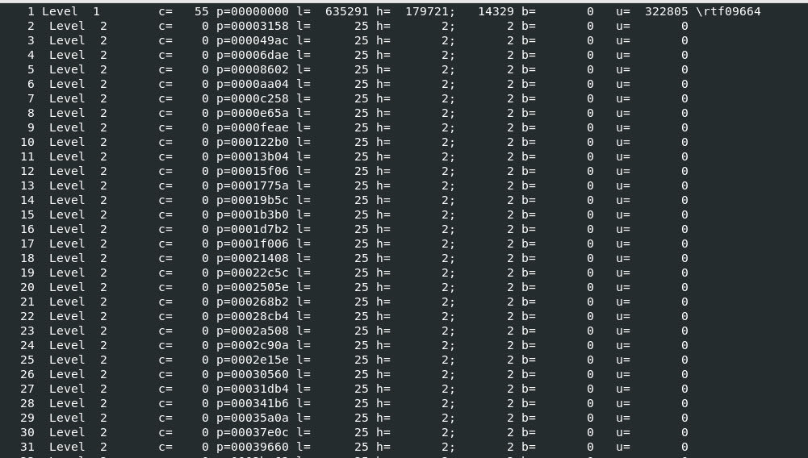Click the line number 17 at row start

(x=27, y=244)
